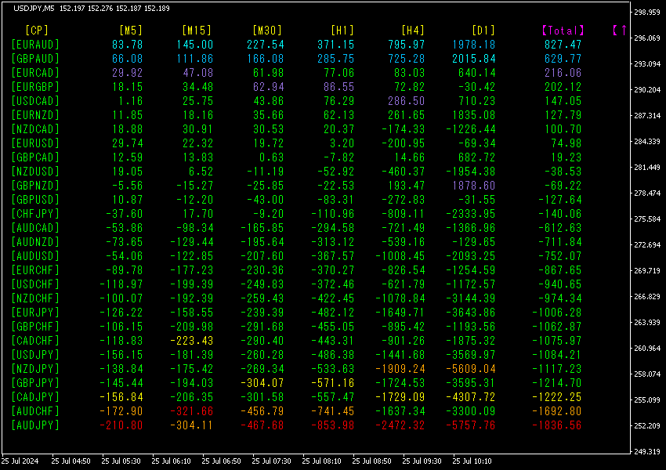Viewport: 666px width, 470px height.
Task: Click time axis label 25 Jul 10:10
Action: coord(472,461)
